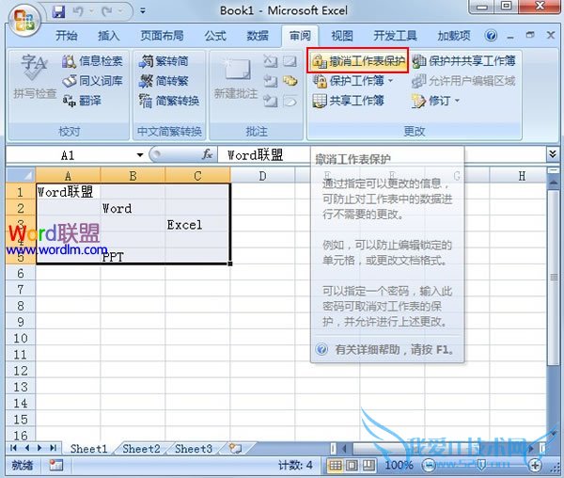564x478 pixels.
Task: Select row 6 header
Action: point(21,273)
